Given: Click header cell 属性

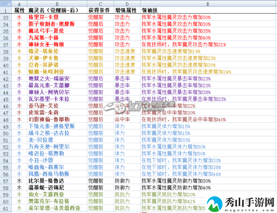Looking at the screenshot, I should 19,10.
